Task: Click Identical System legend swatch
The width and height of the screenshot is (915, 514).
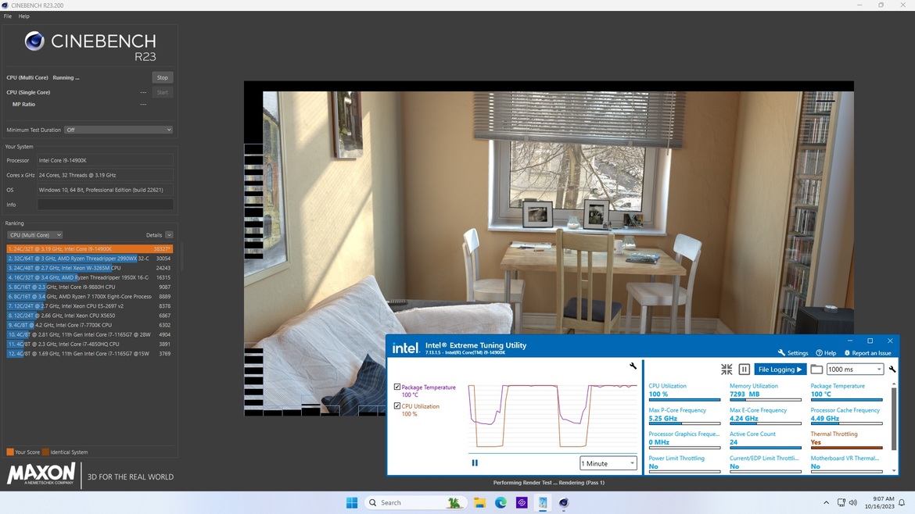Action: coord(45,452)
